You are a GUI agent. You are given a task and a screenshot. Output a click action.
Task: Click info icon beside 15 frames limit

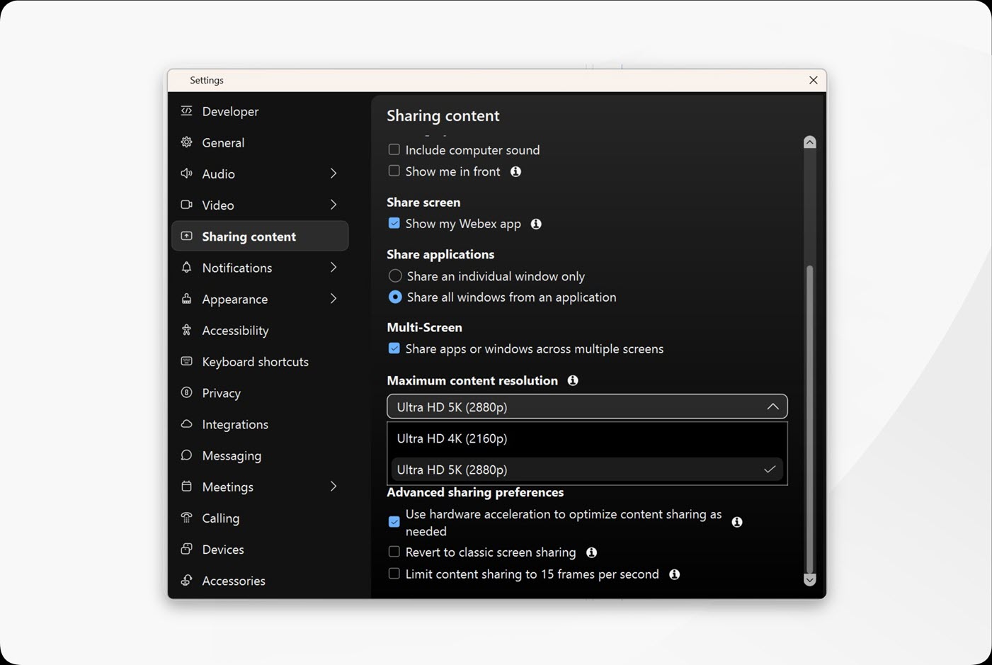point(674,574)
